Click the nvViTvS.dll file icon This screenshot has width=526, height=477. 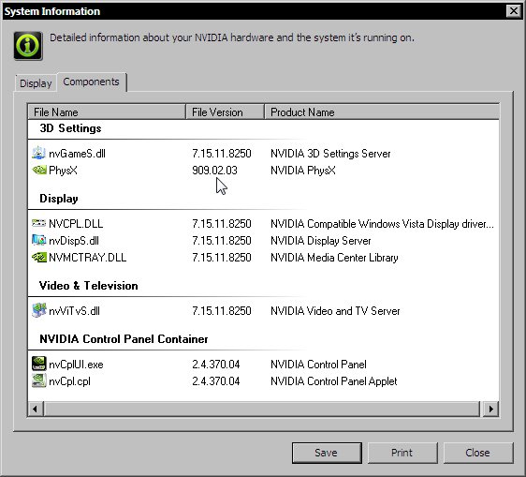(39, 310)
